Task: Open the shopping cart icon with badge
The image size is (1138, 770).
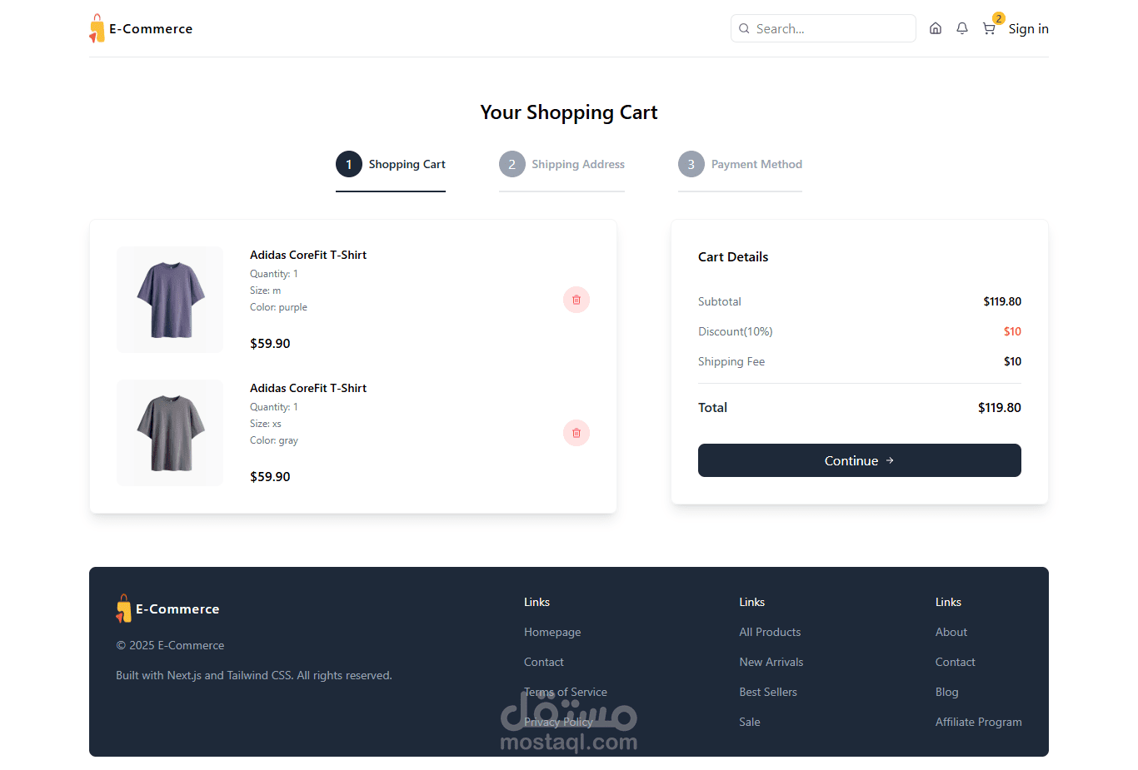Action: (990, 27)
